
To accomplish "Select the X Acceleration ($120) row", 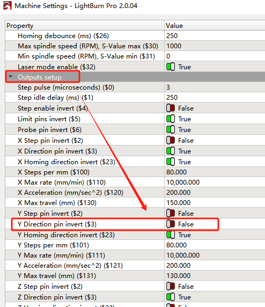I will pos(135,193).
